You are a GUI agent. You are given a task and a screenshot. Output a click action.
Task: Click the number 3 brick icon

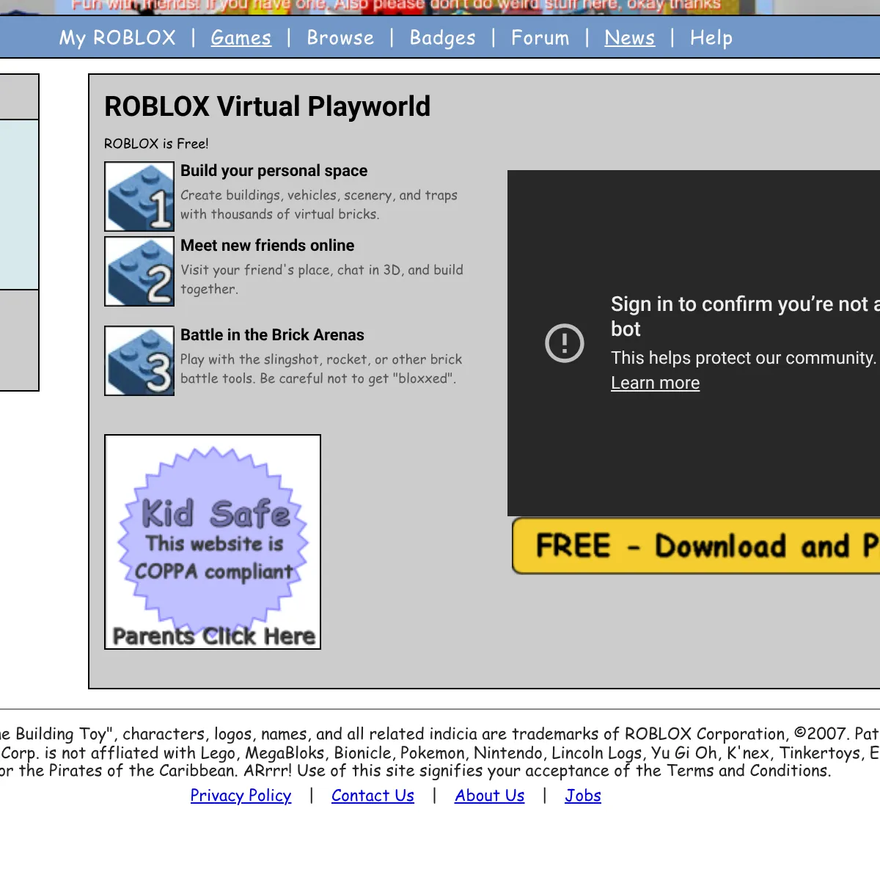point(139,361)
